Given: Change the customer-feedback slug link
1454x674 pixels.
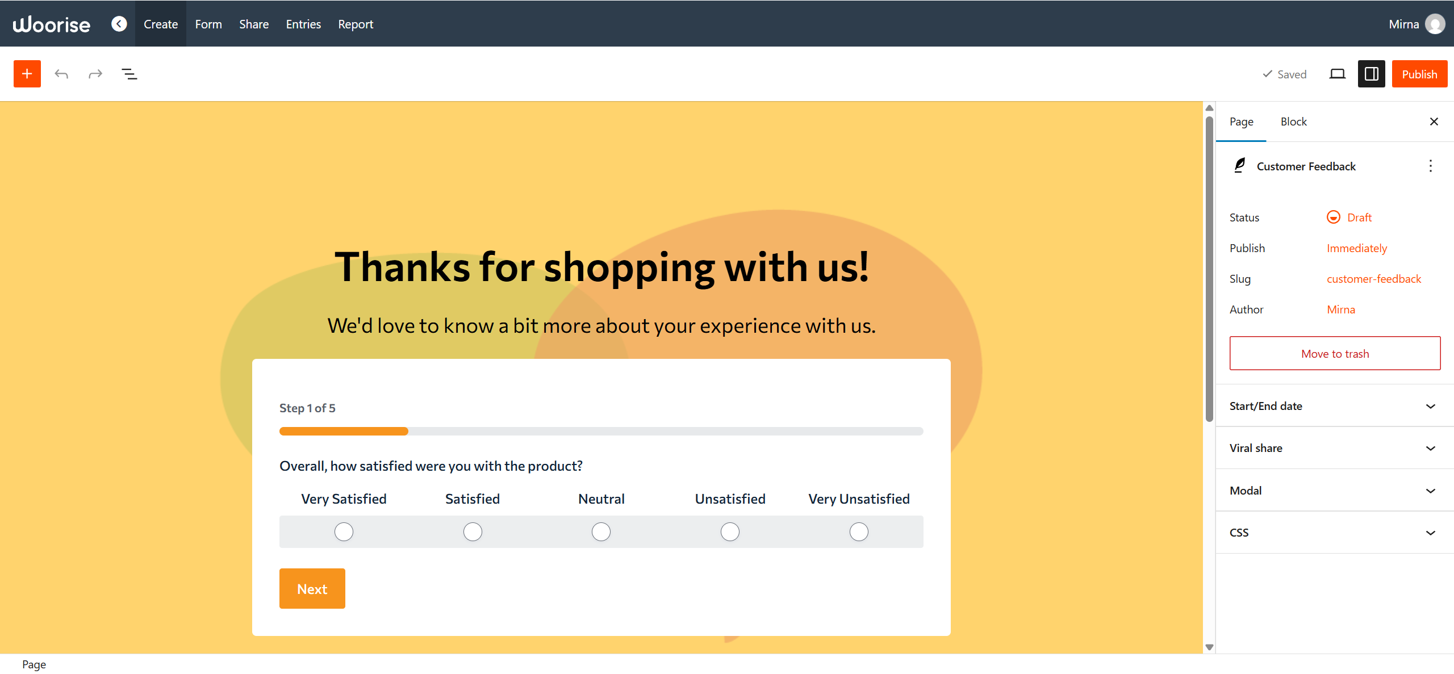Looking at the screenshot, I should (x=1374, y=278).
